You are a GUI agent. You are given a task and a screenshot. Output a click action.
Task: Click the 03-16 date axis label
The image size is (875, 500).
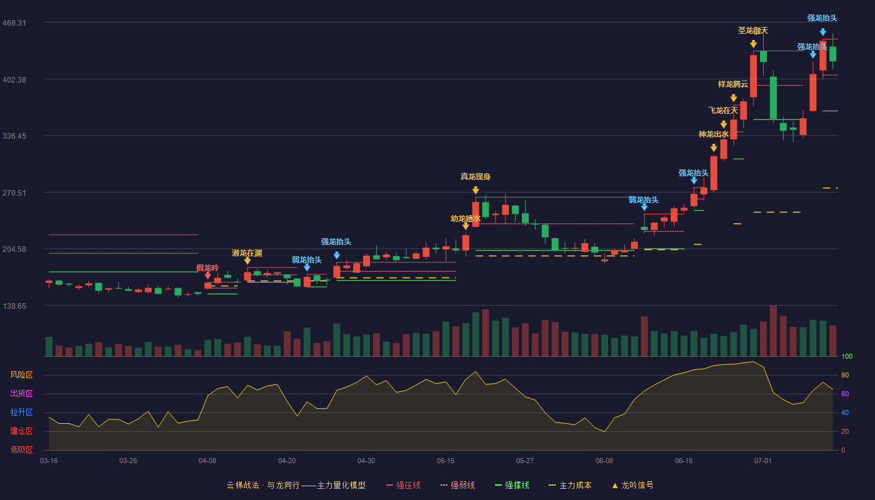tap(49, 461)
